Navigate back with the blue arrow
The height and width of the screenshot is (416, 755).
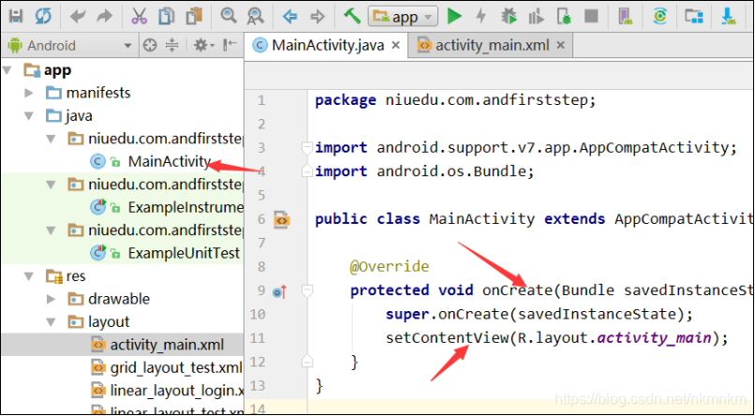pyautogui.click(x=289, y=17)
